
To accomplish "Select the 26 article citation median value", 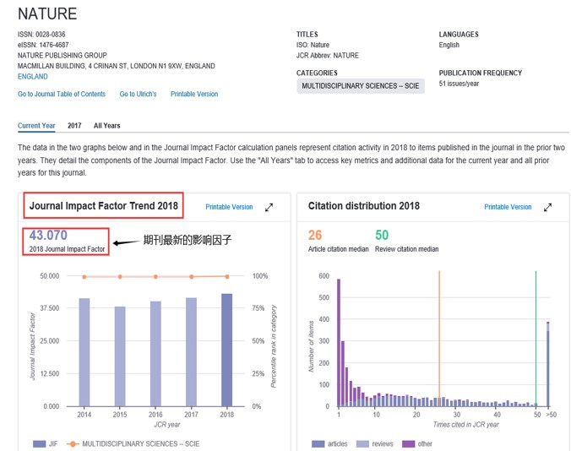I will [315, 235].
